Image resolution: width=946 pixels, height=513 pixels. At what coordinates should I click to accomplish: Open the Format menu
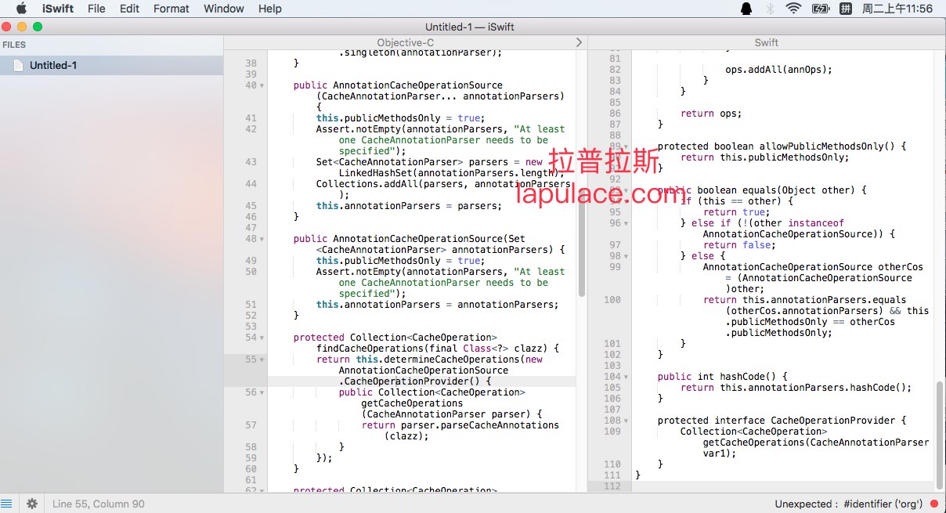171,9
